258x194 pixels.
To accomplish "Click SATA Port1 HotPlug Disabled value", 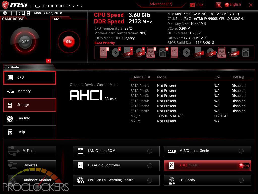I will (x=239, y=86).
